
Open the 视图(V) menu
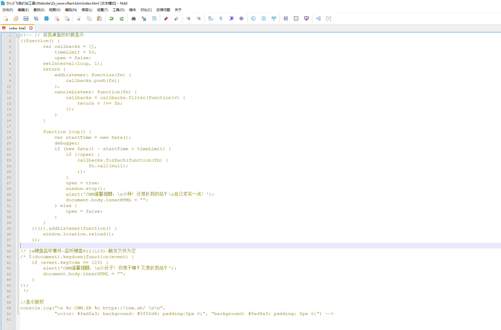coord(54,10)
